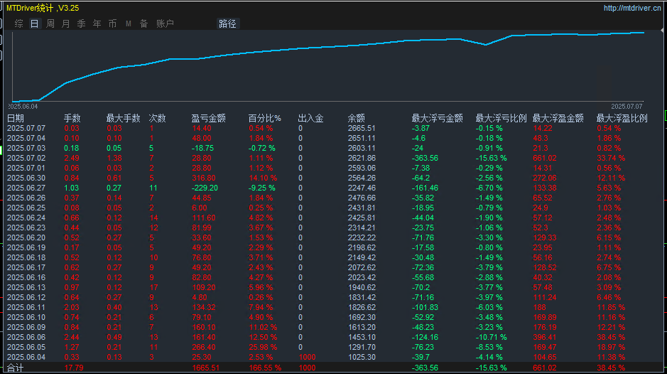Click the 2.49 lots value

pos(72,158)
